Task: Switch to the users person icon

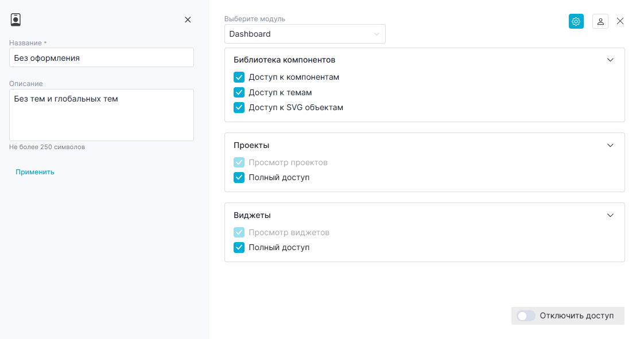Action: [600, 21]
